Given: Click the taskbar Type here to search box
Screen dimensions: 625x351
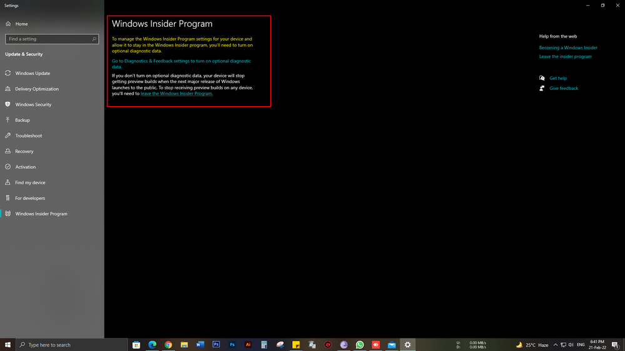Looking at the screenshot, I should [72, 345].
